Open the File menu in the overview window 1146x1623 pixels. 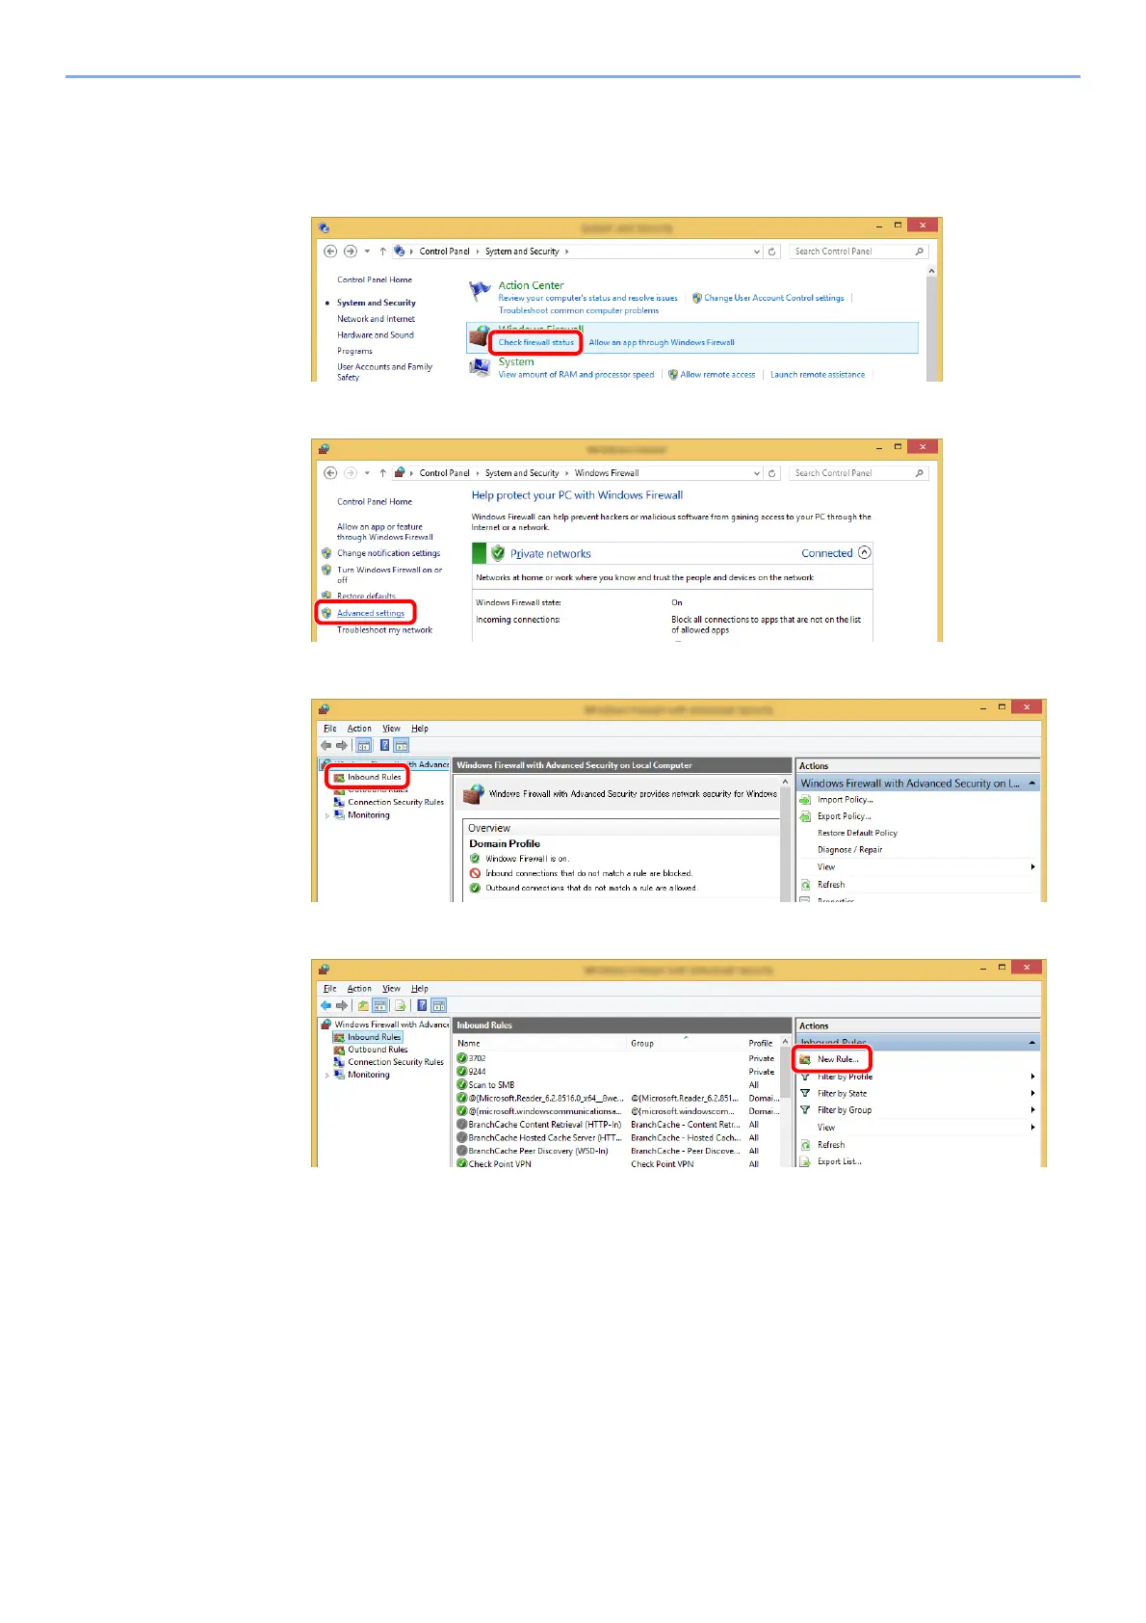pos(330,729)
